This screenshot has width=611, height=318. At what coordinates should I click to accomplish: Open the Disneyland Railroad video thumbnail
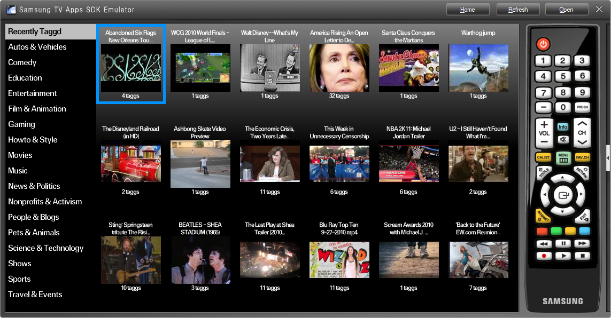pos(131,164)
